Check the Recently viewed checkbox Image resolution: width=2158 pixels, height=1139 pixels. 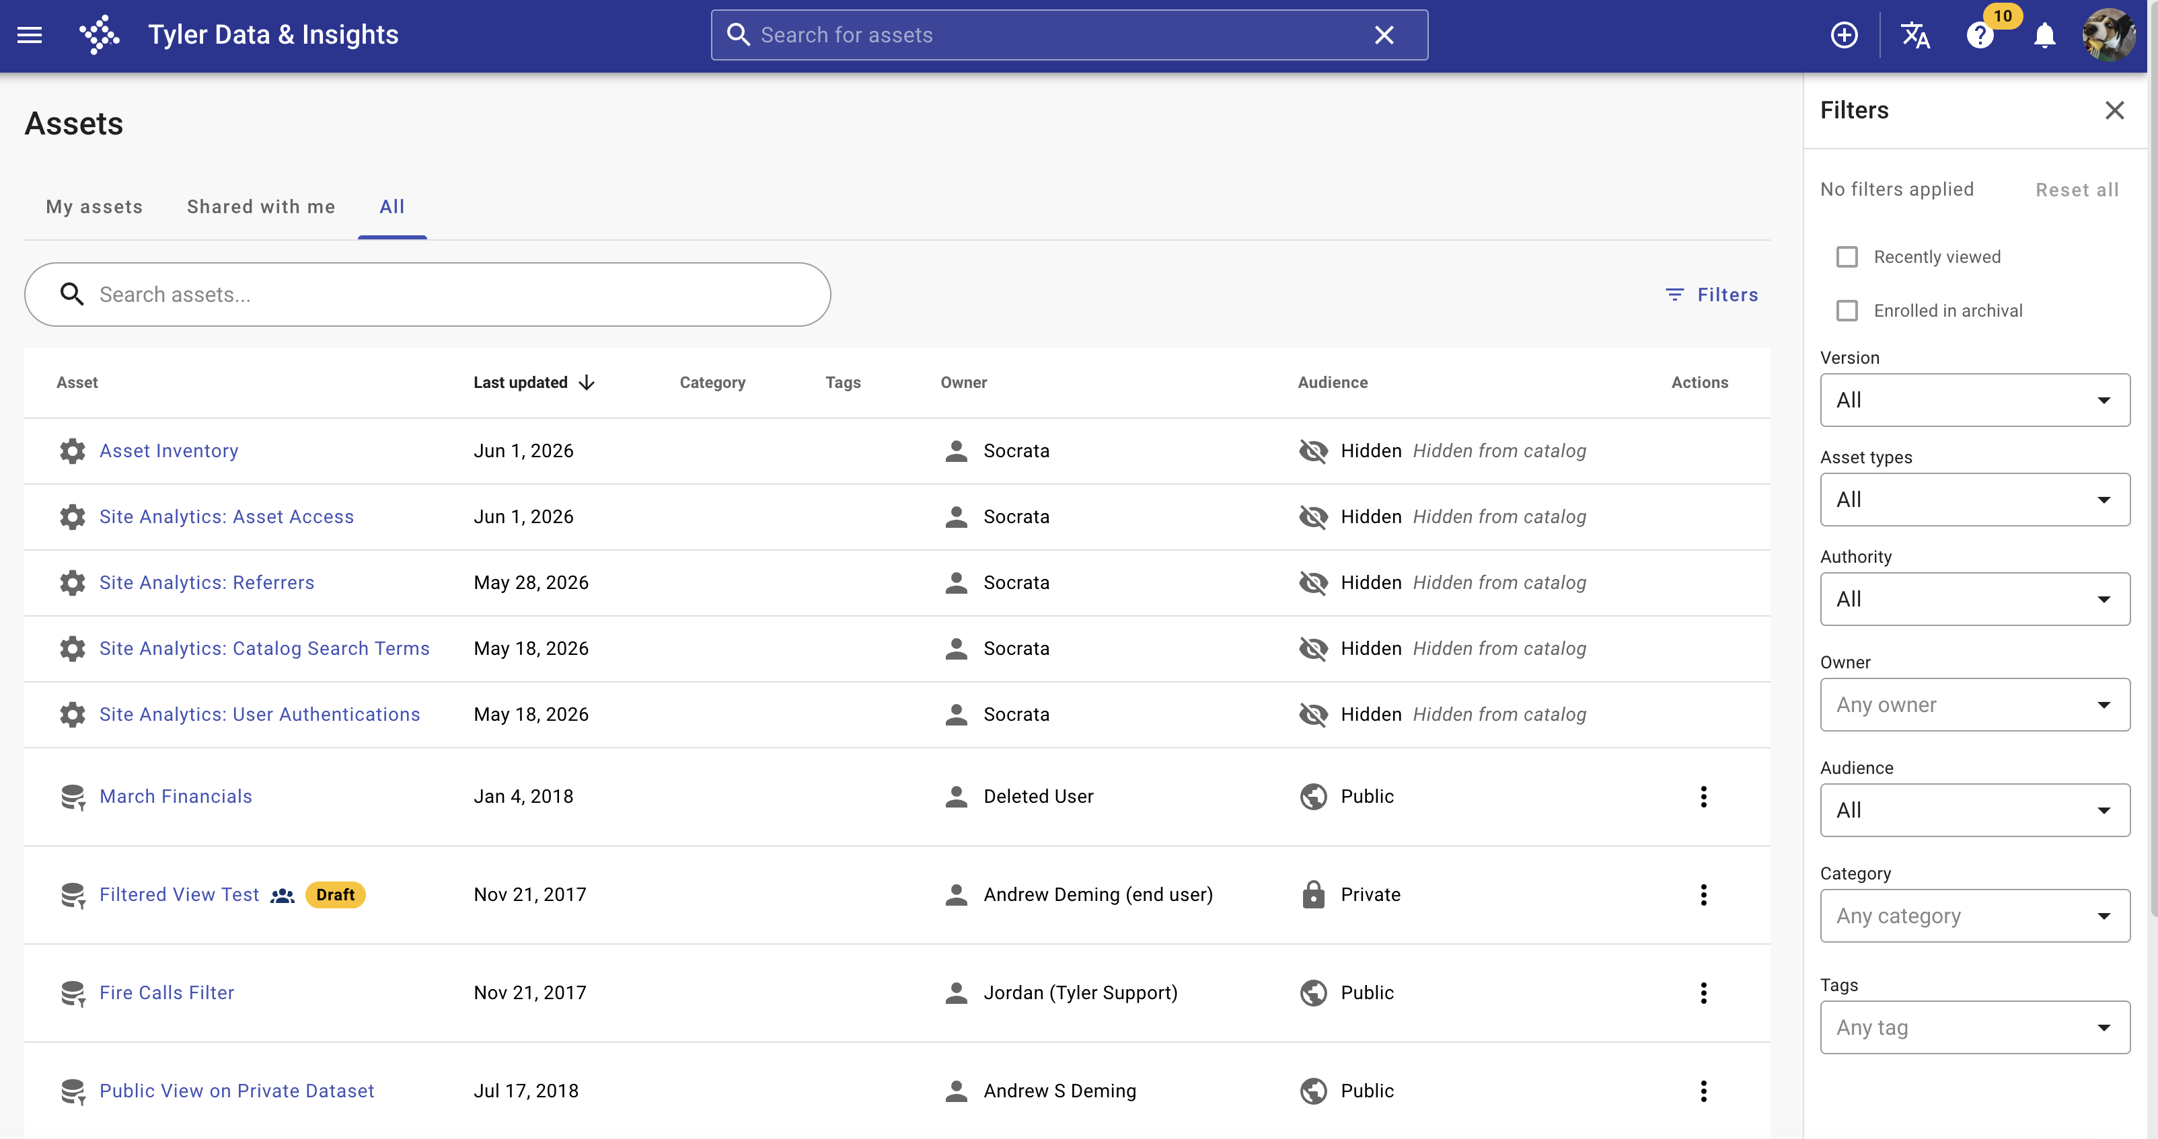click(1847, 256)
